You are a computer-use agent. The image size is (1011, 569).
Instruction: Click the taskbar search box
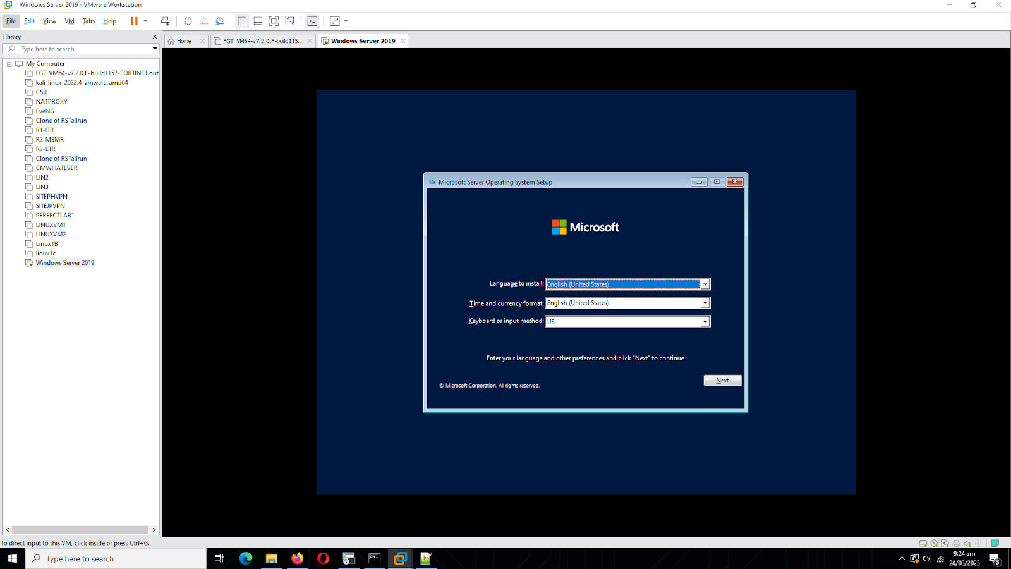(116, 558)
